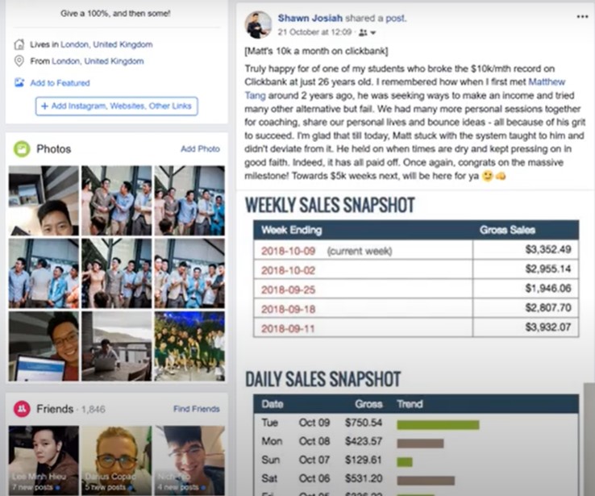
Task: Click the Week Ending column header
Action: click(291, 230)
